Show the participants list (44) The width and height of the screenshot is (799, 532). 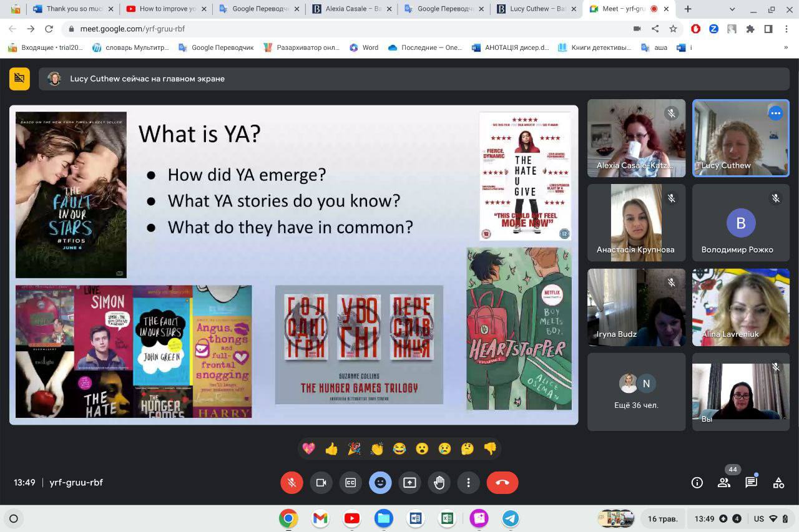point(724,483)
